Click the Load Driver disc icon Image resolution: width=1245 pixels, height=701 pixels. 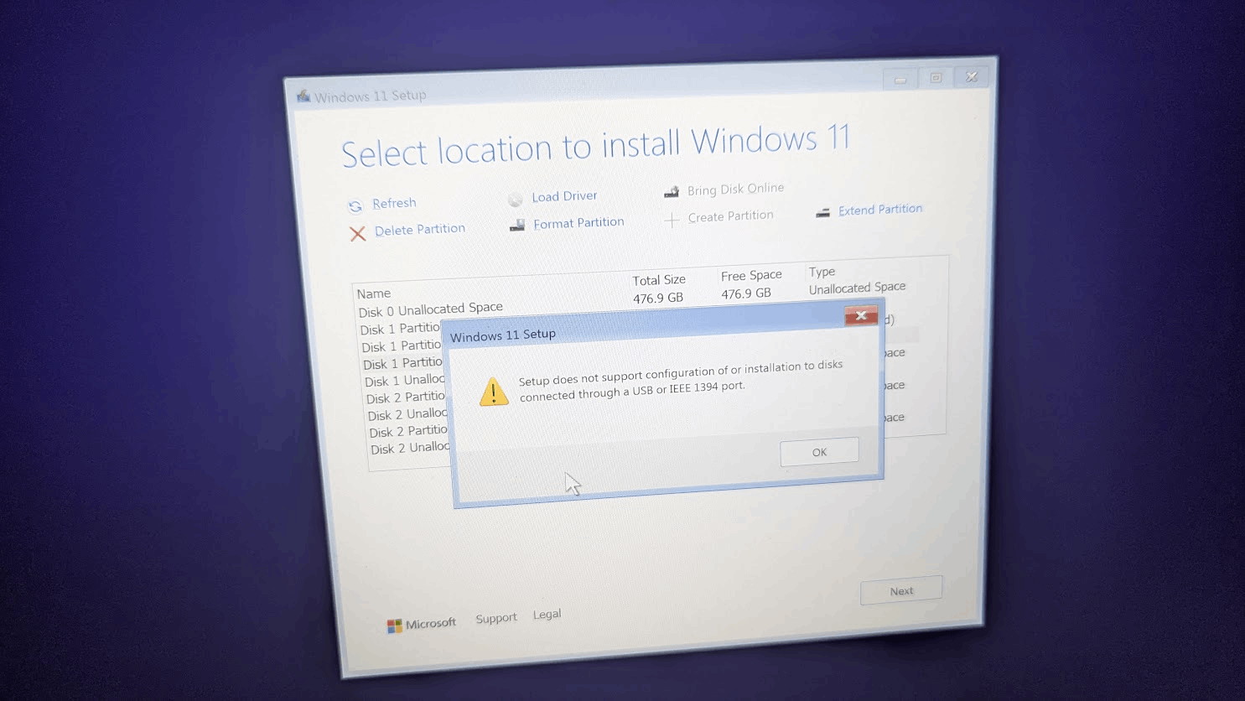[516, 199]
